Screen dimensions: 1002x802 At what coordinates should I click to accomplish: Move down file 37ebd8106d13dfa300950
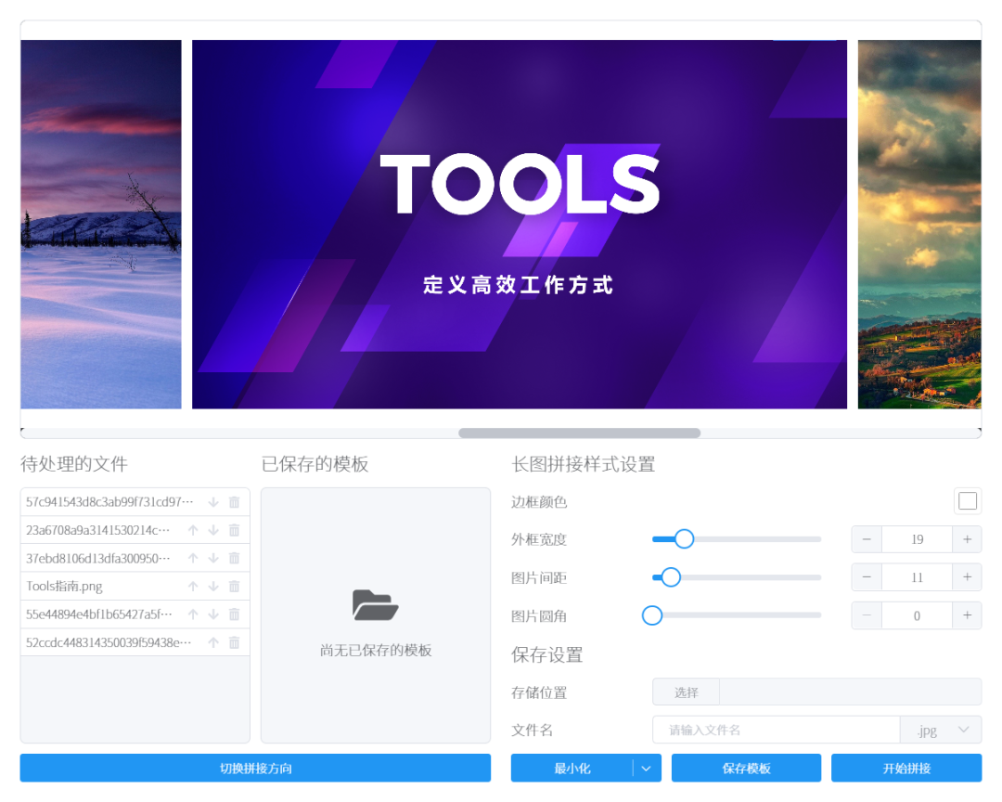pyautogui.click(x=213, y=559)
